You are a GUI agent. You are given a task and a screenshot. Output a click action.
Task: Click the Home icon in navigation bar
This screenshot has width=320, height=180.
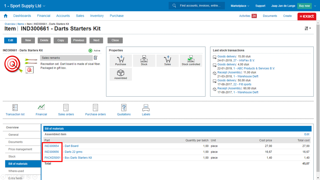[x=5, y=16]
